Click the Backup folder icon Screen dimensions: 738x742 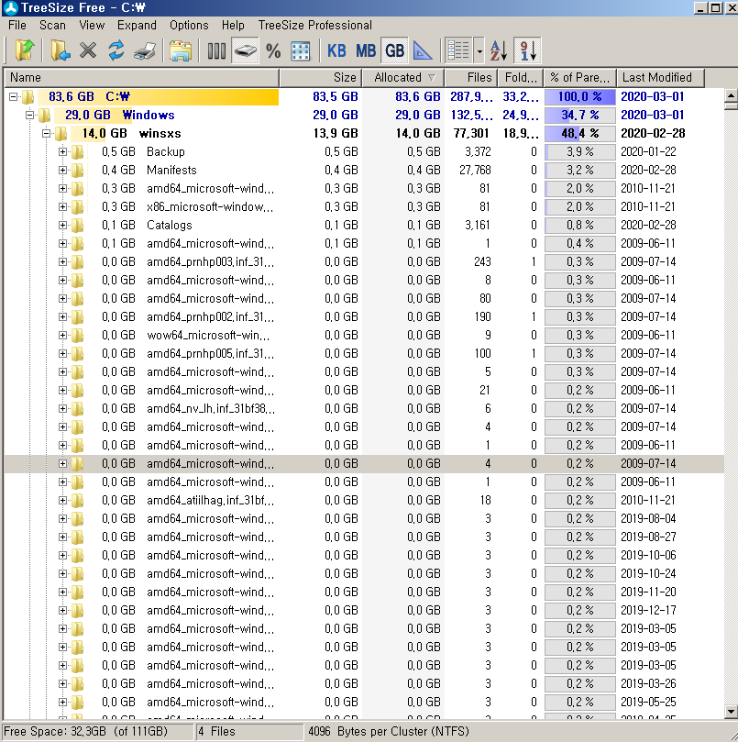[x=78, y=152]
